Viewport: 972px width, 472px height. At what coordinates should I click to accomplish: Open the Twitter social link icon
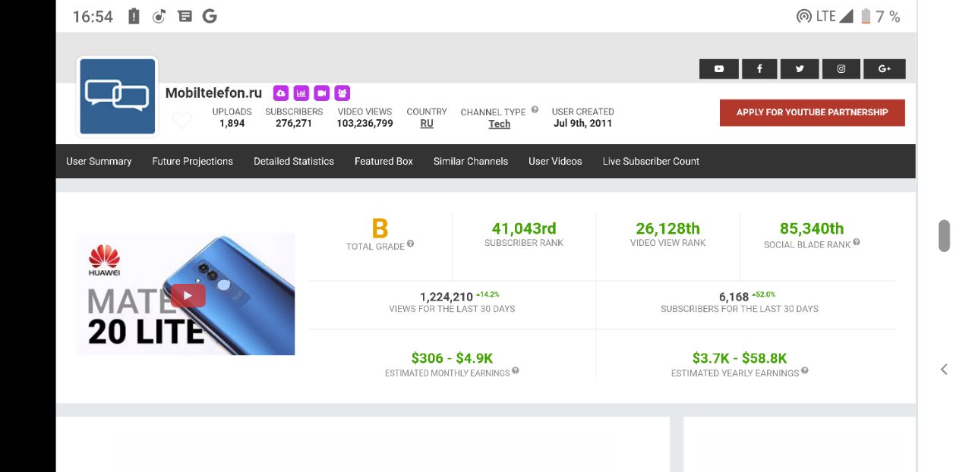(800, 69)
